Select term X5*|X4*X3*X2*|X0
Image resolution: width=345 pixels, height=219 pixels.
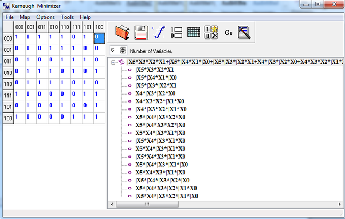point(160,125)
